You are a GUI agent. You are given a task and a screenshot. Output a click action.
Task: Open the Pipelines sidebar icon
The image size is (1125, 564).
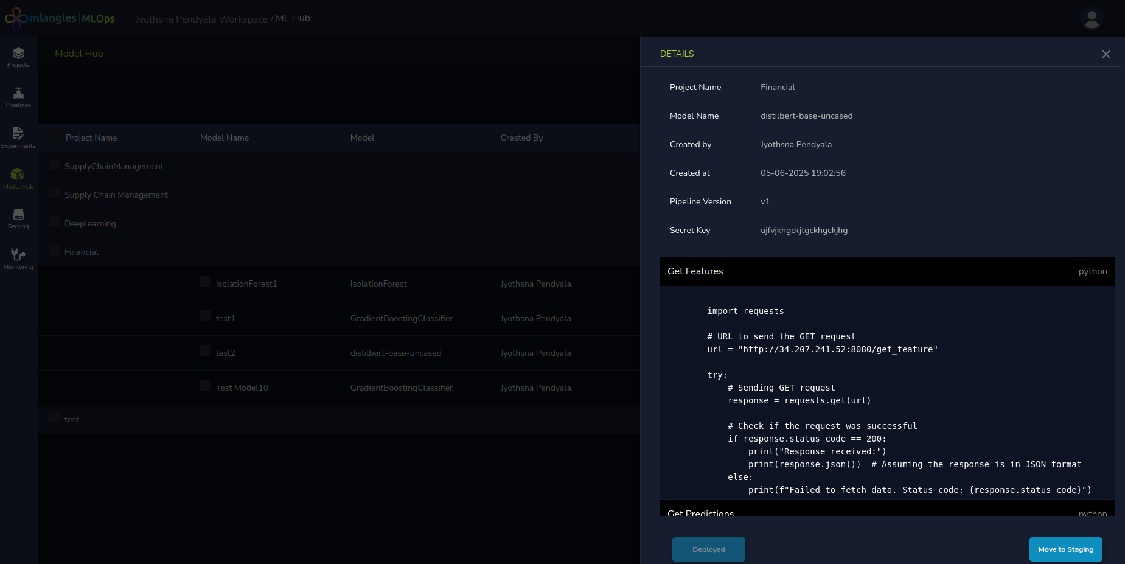[18, 97]
